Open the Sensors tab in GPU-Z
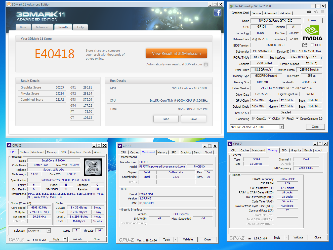The height and width of the screenshot is (250, 333). [257, 13]
